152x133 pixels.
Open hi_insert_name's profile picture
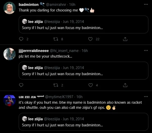click(x=9, y=54)
